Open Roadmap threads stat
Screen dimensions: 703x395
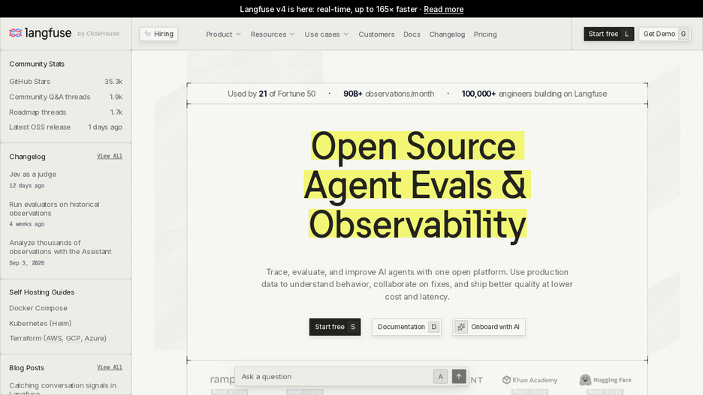click(x=65, y=112)
